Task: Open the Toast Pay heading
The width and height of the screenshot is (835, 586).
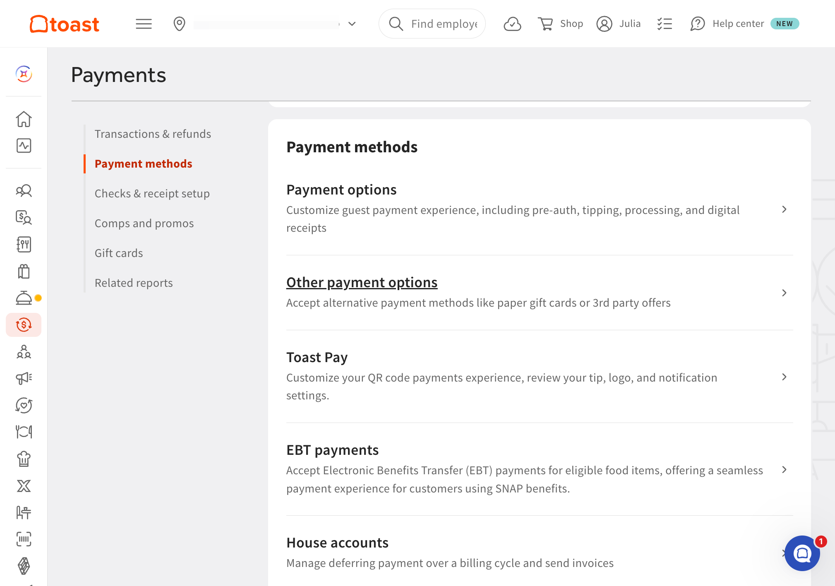Action: coord(317,357)
